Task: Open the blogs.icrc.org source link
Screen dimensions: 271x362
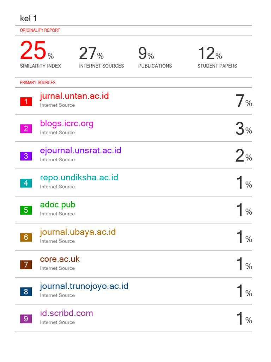Action: click(67, 124)
